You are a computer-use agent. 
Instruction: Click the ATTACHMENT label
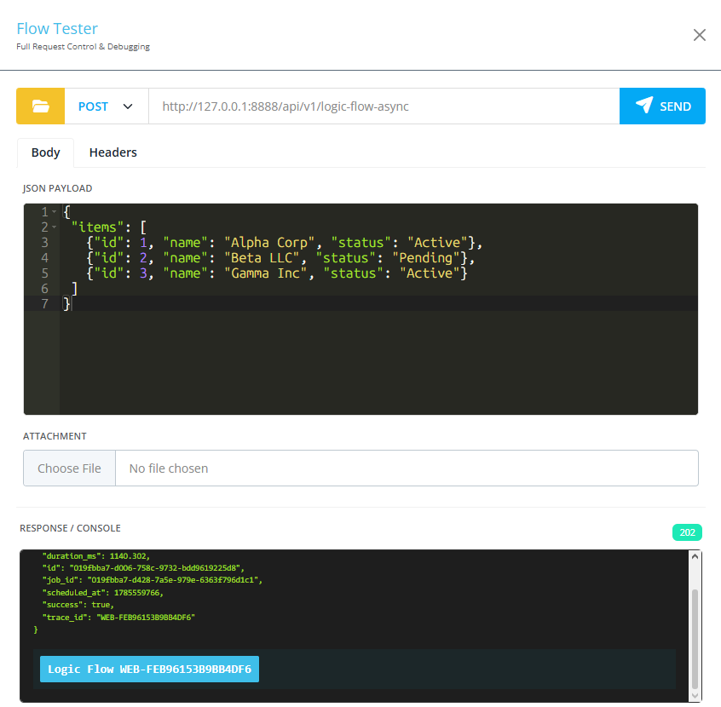pyautogui.click(x=55, y=436)
